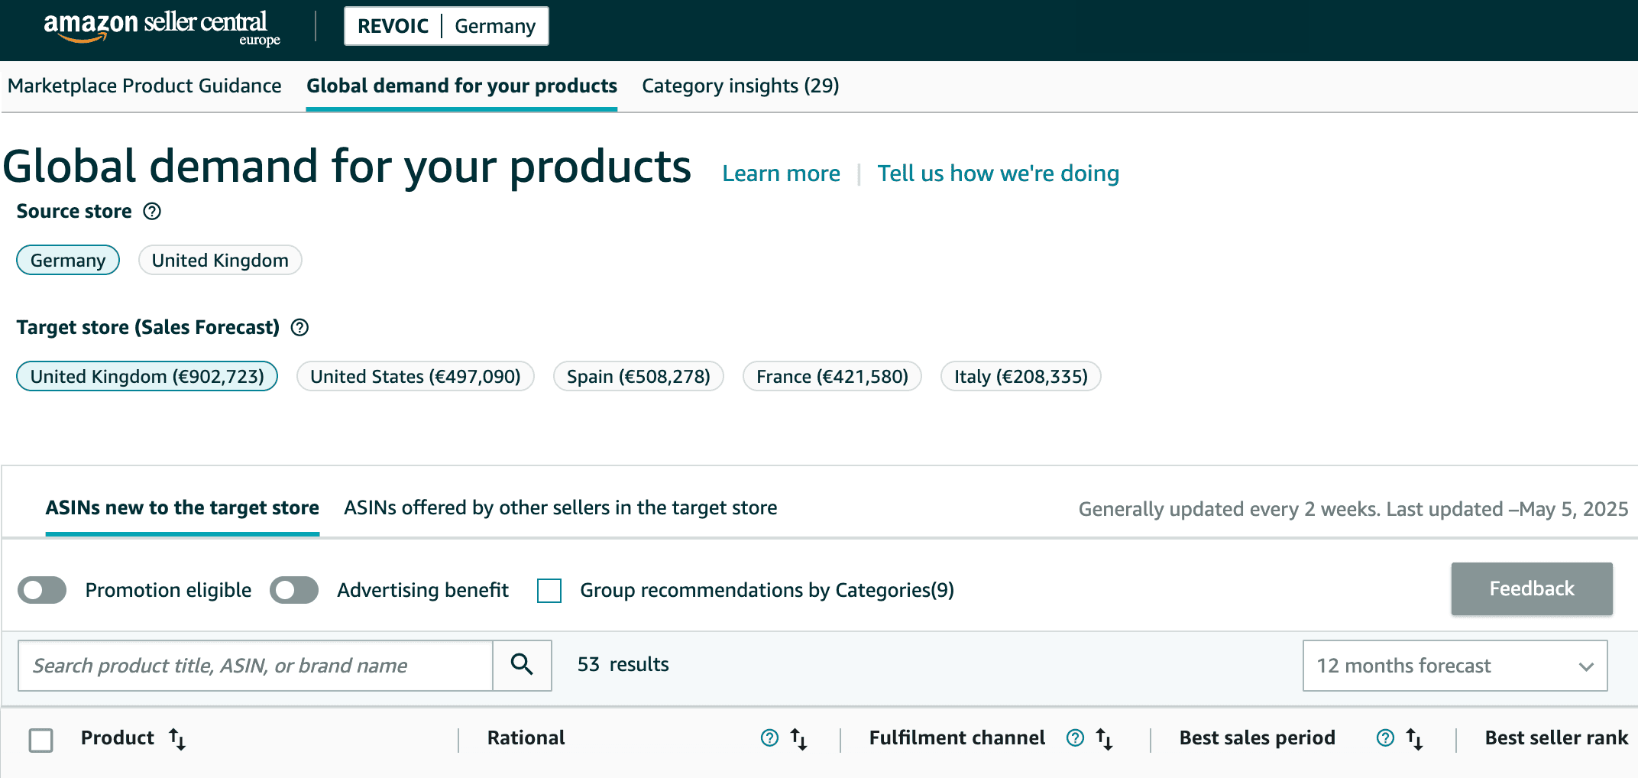Select Germany as source store
1638x778 pixels.
68,260
